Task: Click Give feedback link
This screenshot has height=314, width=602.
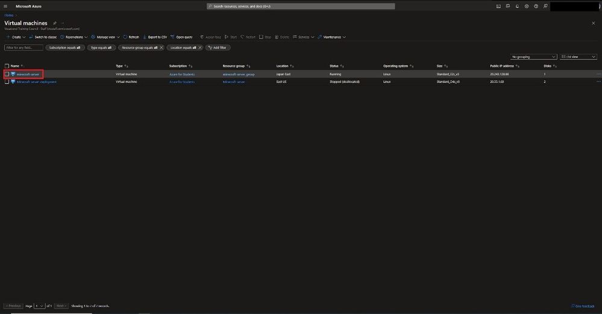Action: coord(583,306)
